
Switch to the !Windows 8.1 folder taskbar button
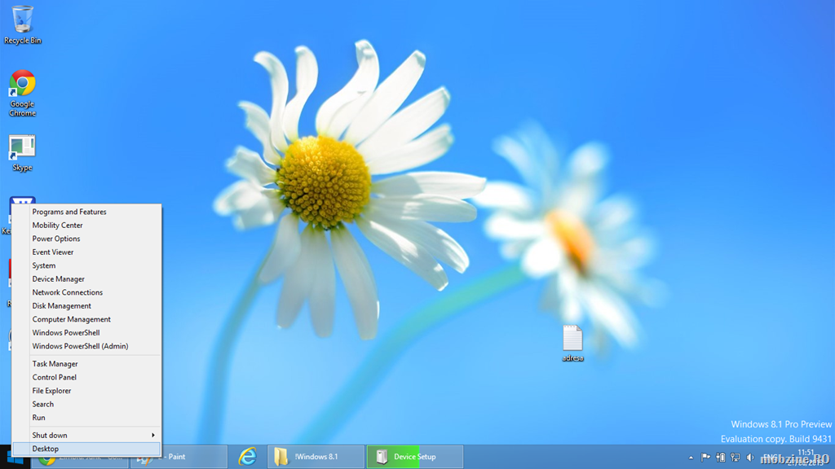(x=316, y=457)
